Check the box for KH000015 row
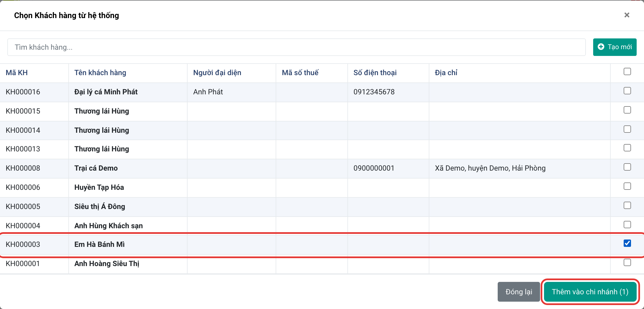 click(x=627, y=110)
